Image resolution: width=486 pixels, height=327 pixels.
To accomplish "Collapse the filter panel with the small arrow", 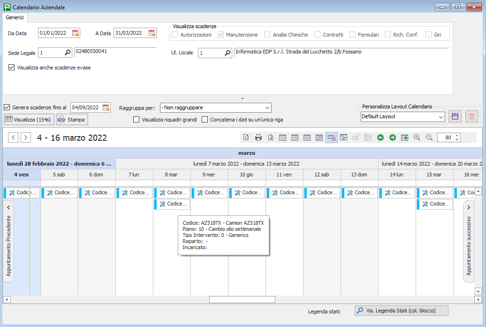I will coord(243,99).
